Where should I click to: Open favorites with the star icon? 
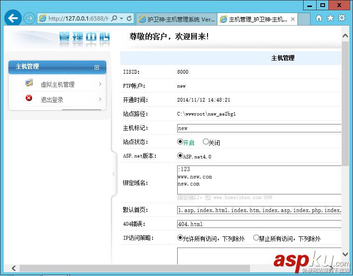330,18
